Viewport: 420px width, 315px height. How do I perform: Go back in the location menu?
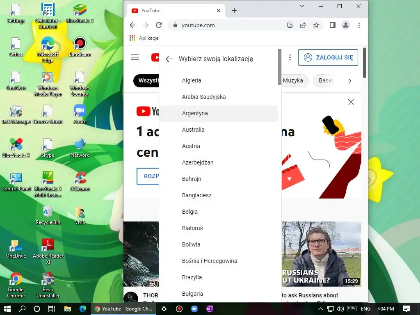(169, 59)
